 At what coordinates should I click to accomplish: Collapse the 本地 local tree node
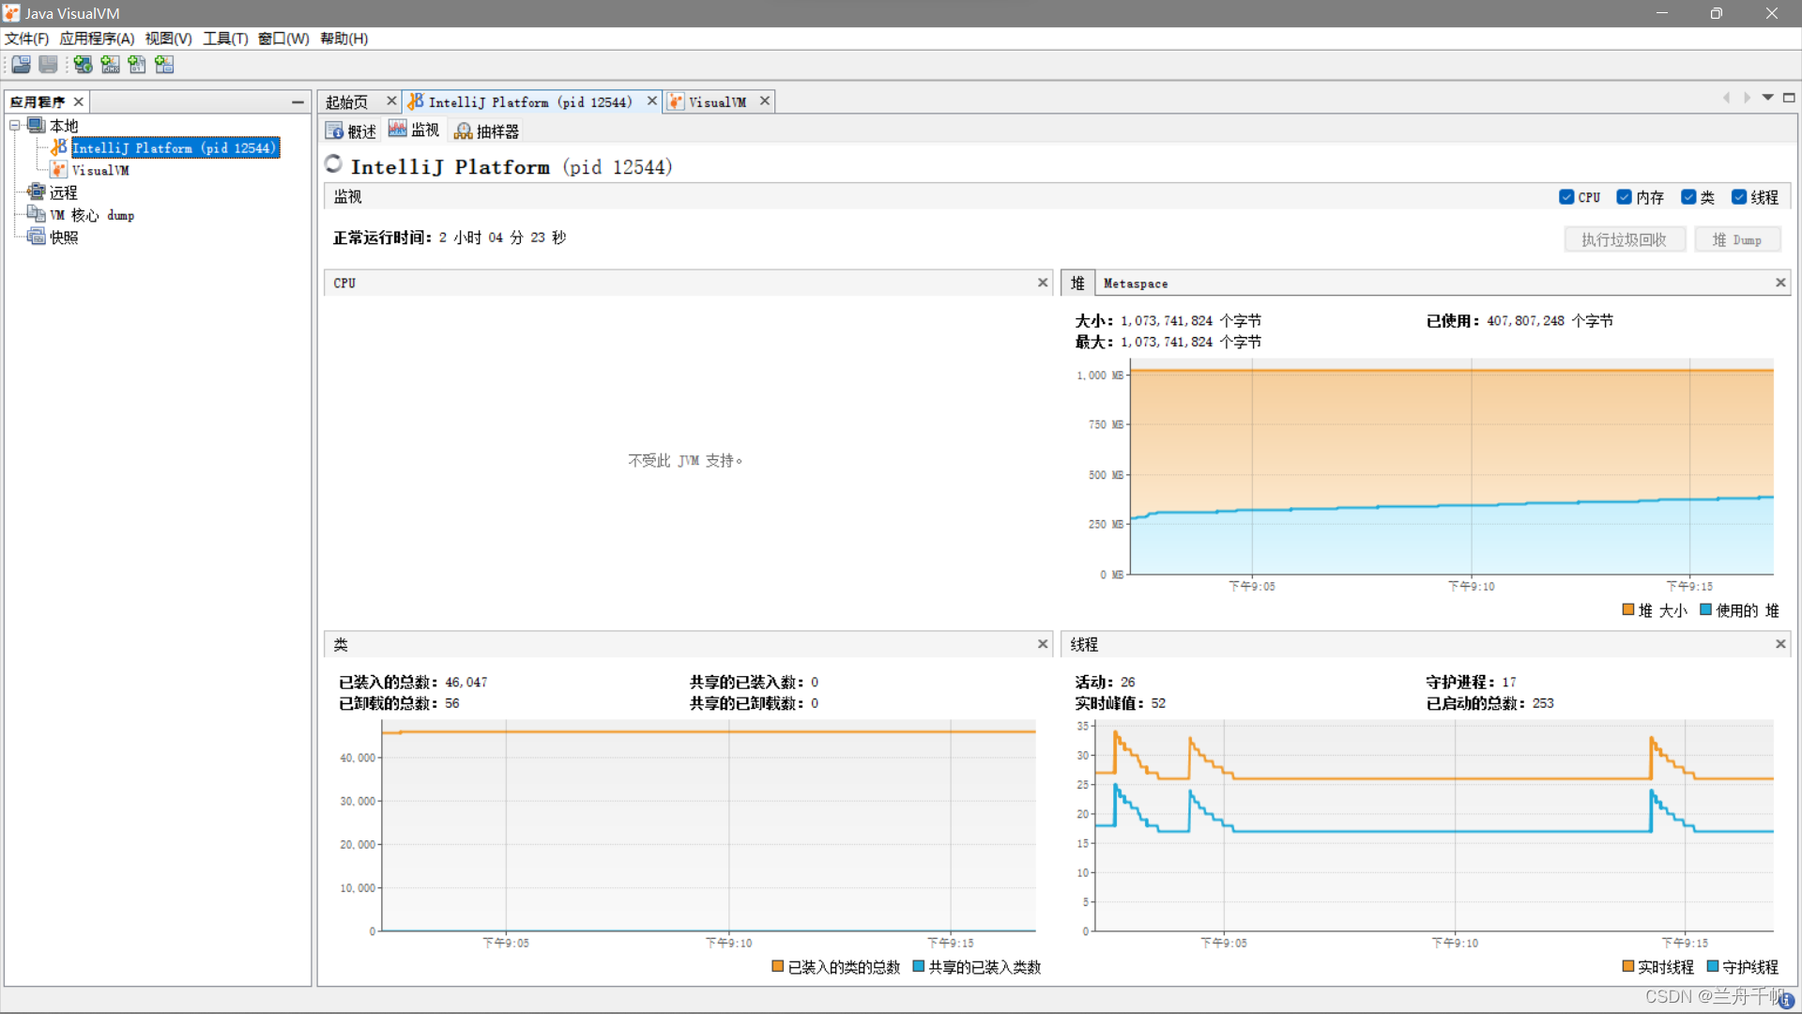click(x=15, y=125)
